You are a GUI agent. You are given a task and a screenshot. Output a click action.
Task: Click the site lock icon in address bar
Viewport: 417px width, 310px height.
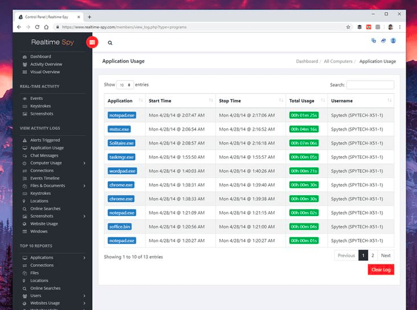[x=57, y=27]
